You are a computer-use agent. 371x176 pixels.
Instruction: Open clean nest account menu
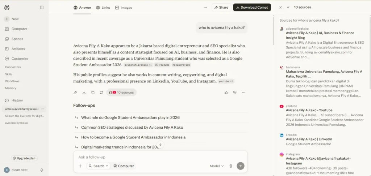pos(17,170)
